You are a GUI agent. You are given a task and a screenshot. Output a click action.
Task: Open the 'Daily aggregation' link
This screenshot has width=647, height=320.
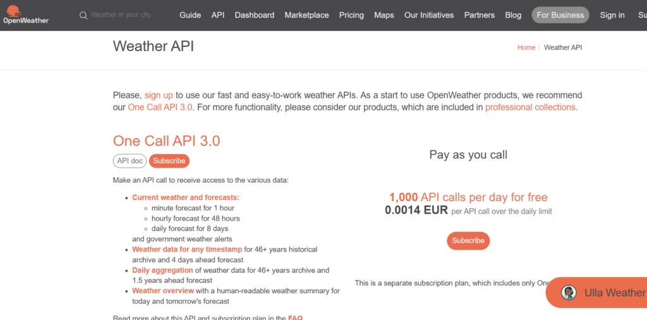pyautogui.click(x=162, y=271)
